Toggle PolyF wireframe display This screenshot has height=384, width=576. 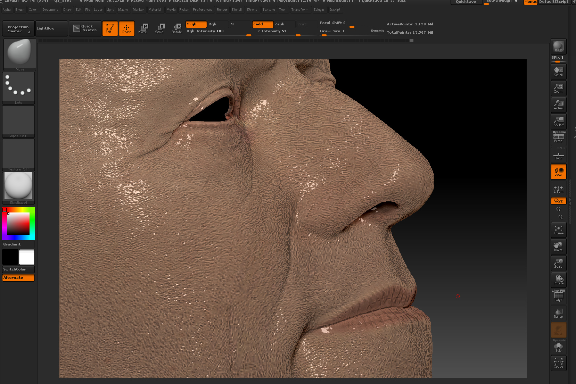558,296
